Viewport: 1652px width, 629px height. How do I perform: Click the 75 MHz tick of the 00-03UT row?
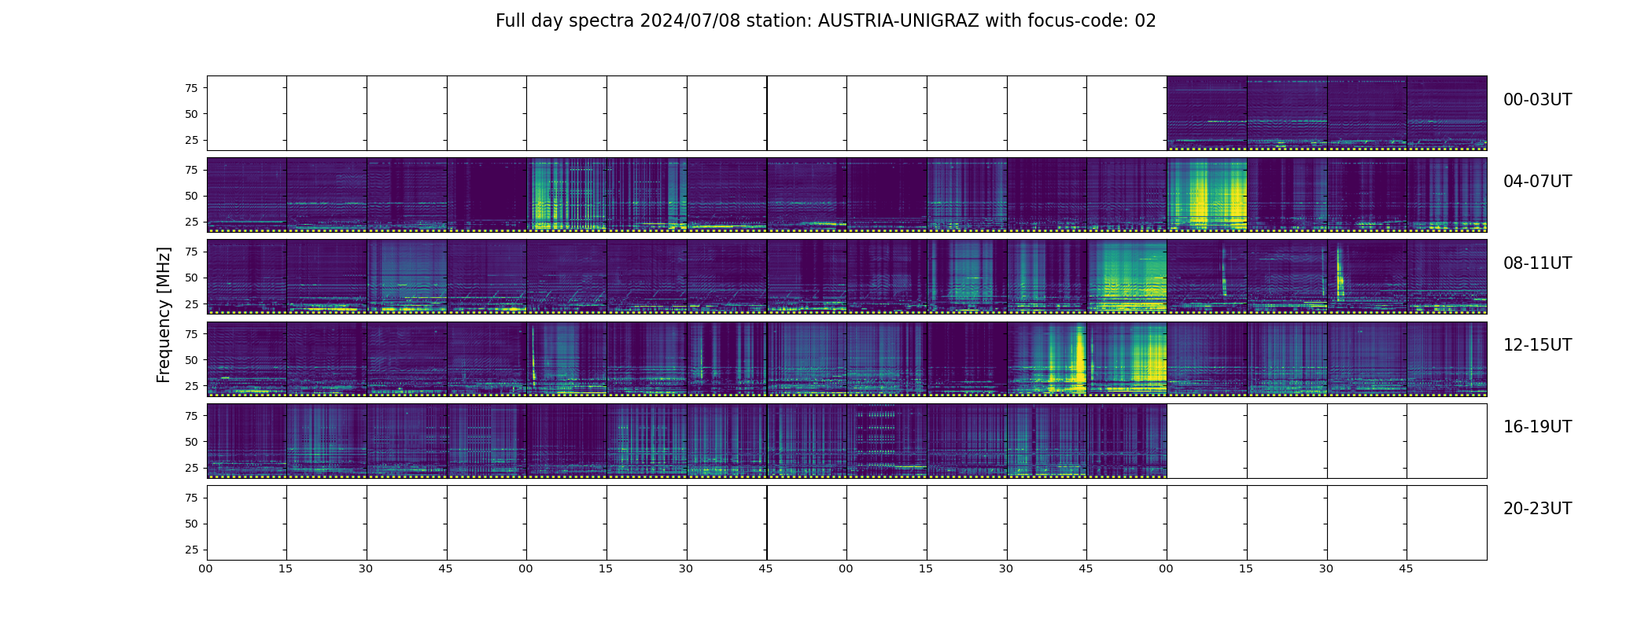click(191, 88)
